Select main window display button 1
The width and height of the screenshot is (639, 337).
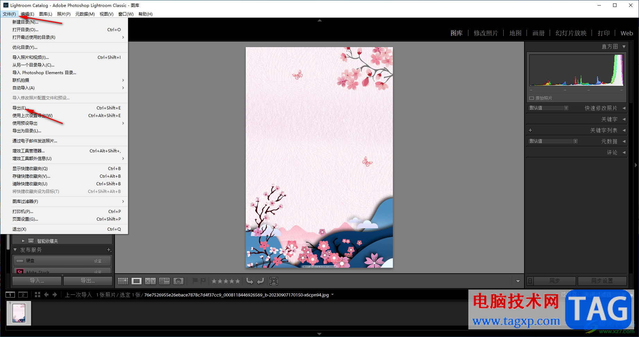(10, 295)
